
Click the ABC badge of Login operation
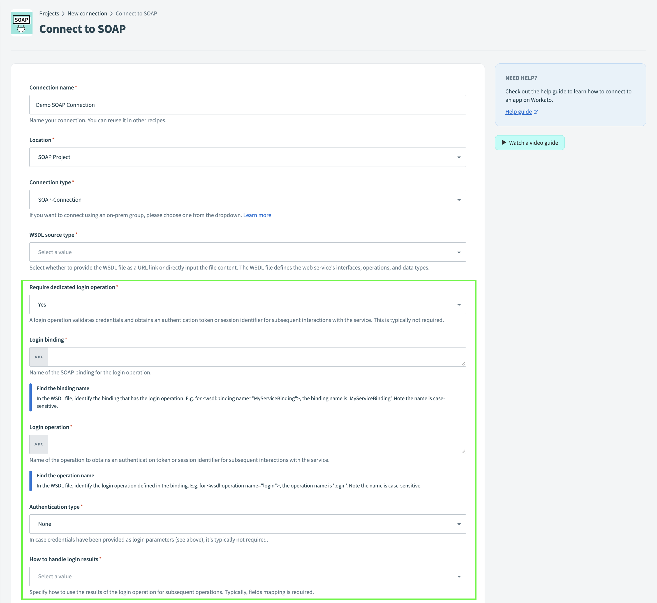point(39,444)
